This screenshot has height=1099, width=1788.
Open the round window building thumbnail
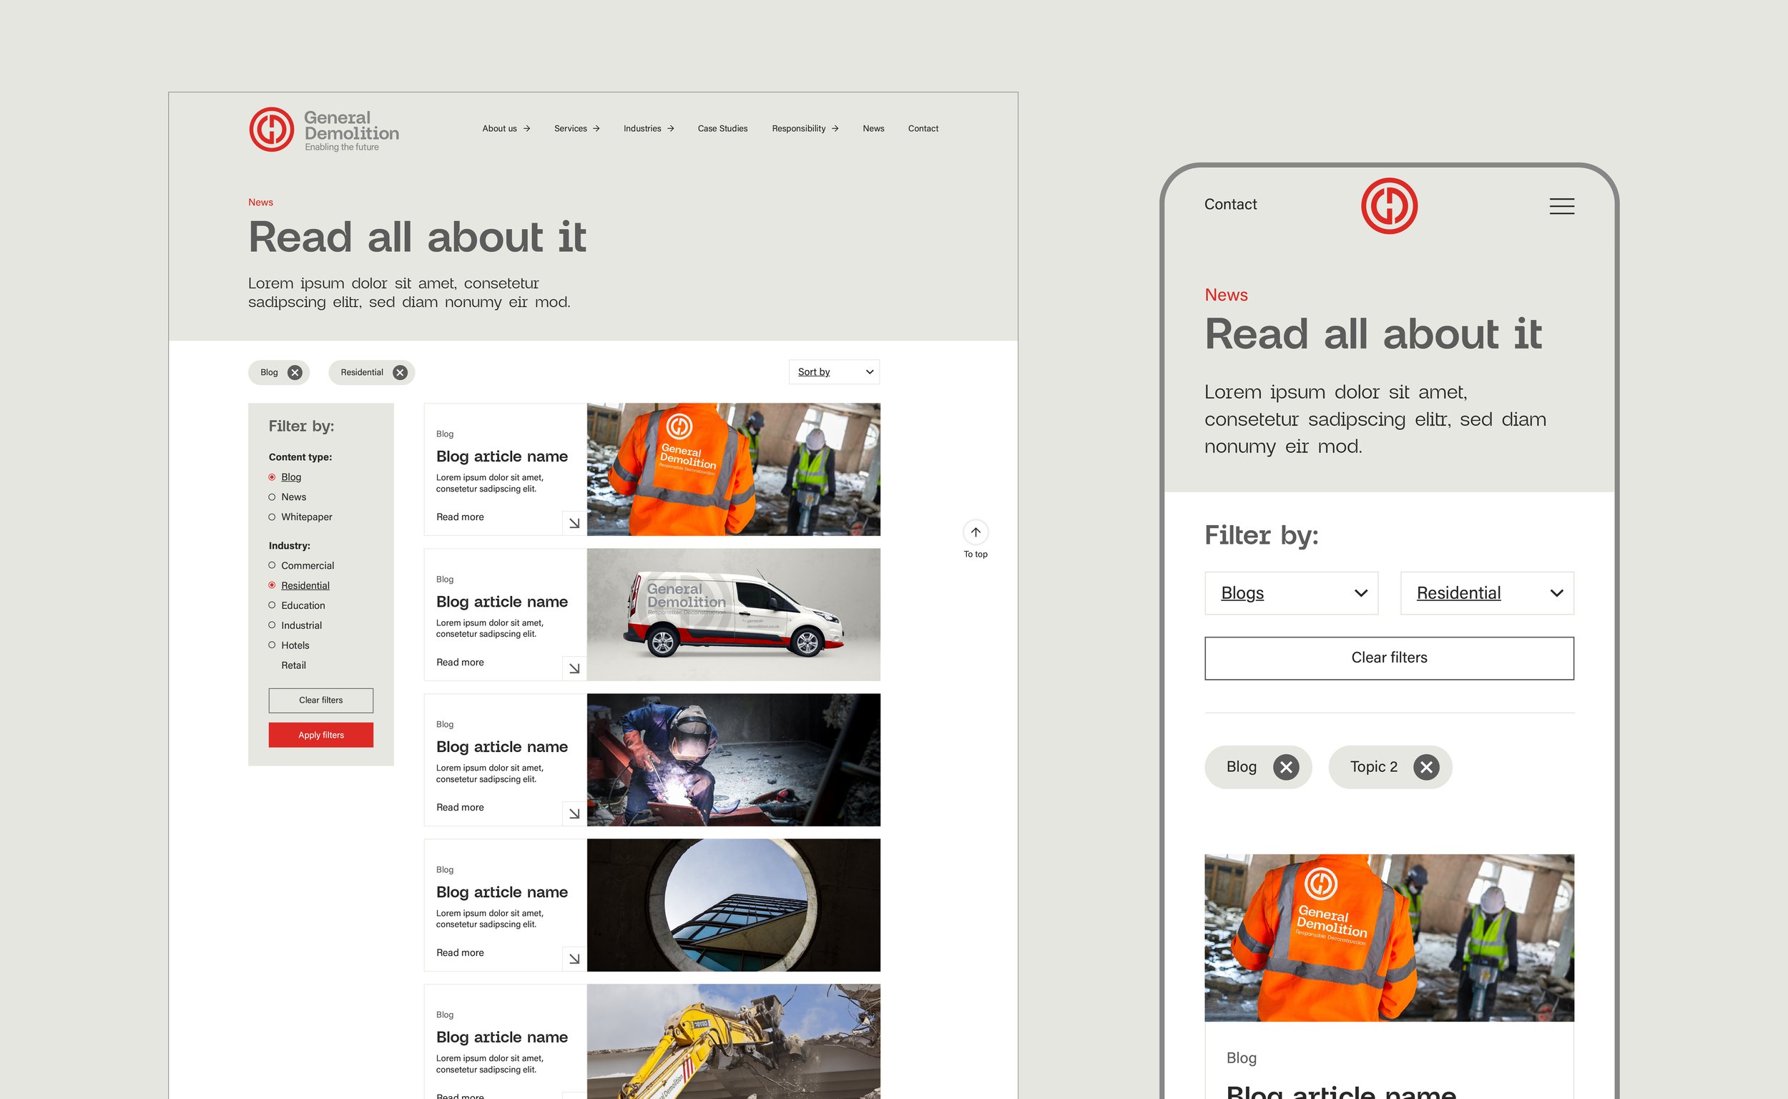click(734, 905)
